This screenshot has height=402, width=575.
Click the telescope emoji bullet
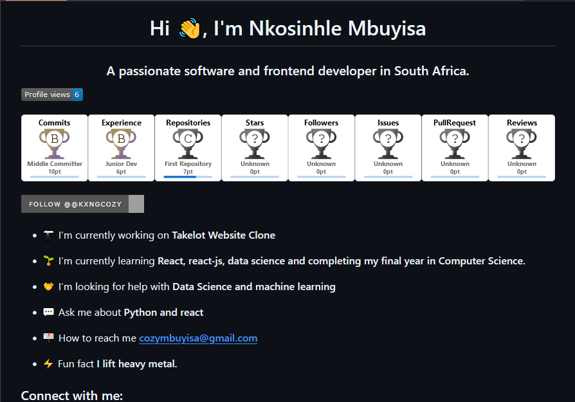[x=48, y=235]
